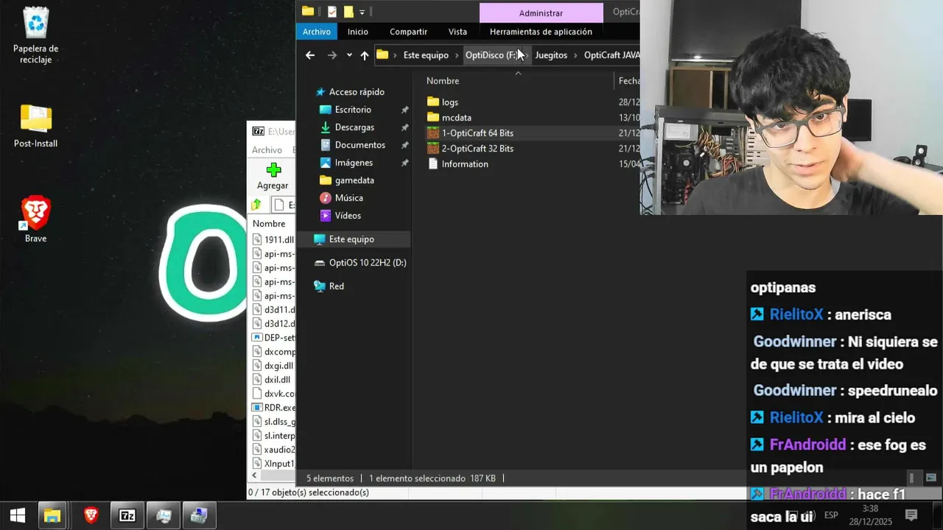The height and width of the screenshot is (530, 943).
Task: Select 2-OptiCraft 32 Bits file
Action: coord(477,149)
